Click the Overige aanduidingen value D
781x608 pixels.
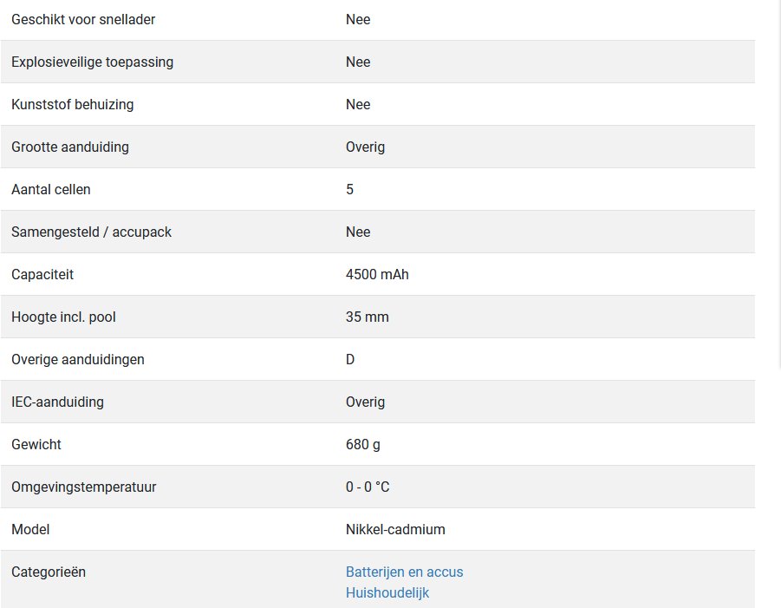click(350, 359)
